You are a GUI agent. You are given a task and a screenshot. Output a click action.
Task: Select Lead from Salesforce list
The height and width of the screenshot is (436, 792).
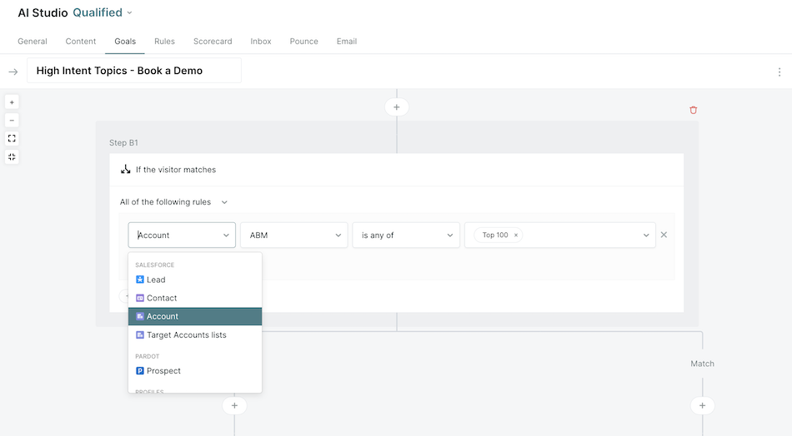[195, 280]
